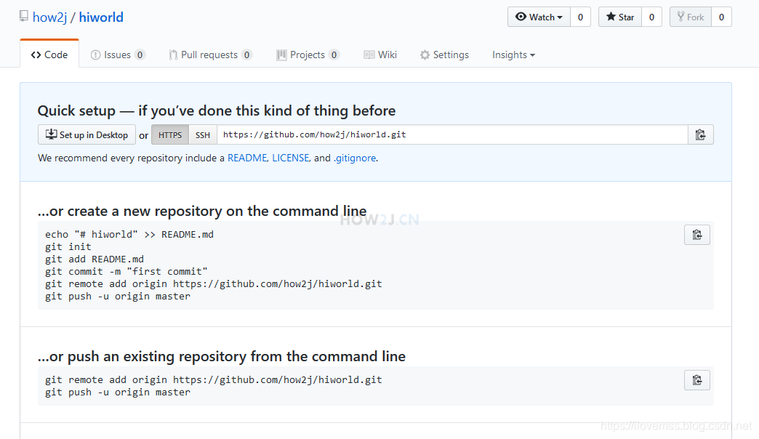Copy the new repository command snippet

pyautogui.click(x=696, y=234)
